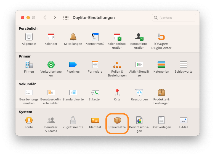Open Rollen & Beziehungen pane
Image resolution: width=215 pixels, height=156 pixels.
point(117,65)
